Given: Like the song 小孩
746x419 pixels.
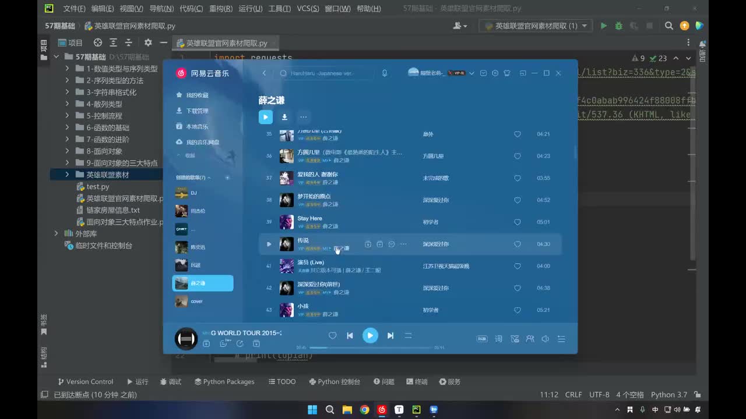Looking at the screenshot, I should coord(517,310).
